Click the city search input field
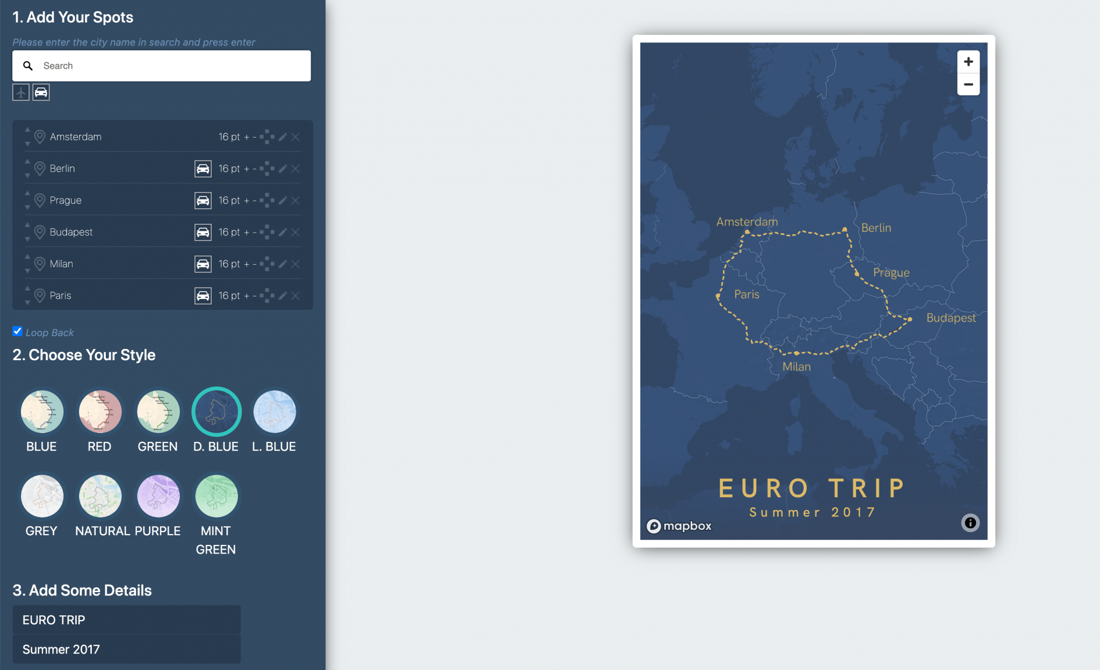The width and height of the screenshot is (1100, 670). pyautogui.click(x=162, y=65)
